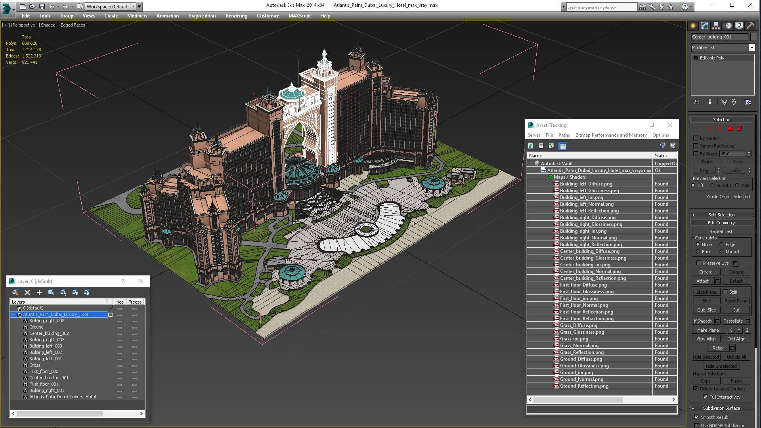761x428 pixels.
Task: Enable By Vertex checkbox
Action: pos(696,138)
